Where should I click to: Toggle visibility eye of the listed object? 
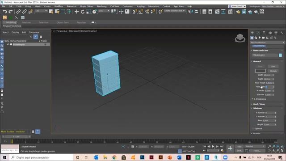tap(8, 44)
